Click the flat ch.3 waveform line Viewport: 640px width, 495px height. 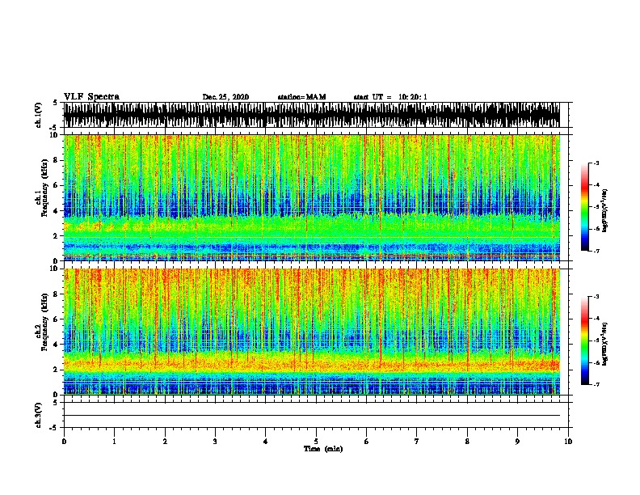[x=312, y=416]
